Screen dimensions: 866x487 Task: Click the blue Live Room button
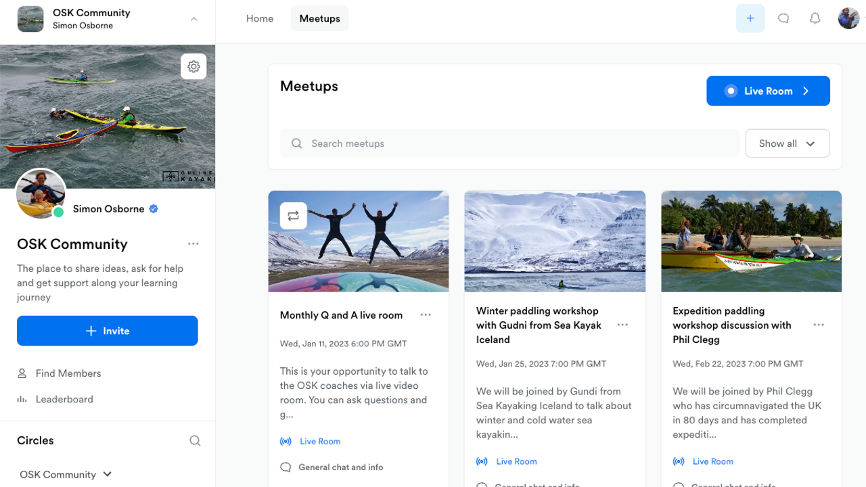pos(768,91)
